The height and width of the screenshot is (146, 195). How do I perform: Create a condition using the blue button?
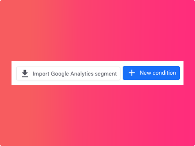click(151, 73)
